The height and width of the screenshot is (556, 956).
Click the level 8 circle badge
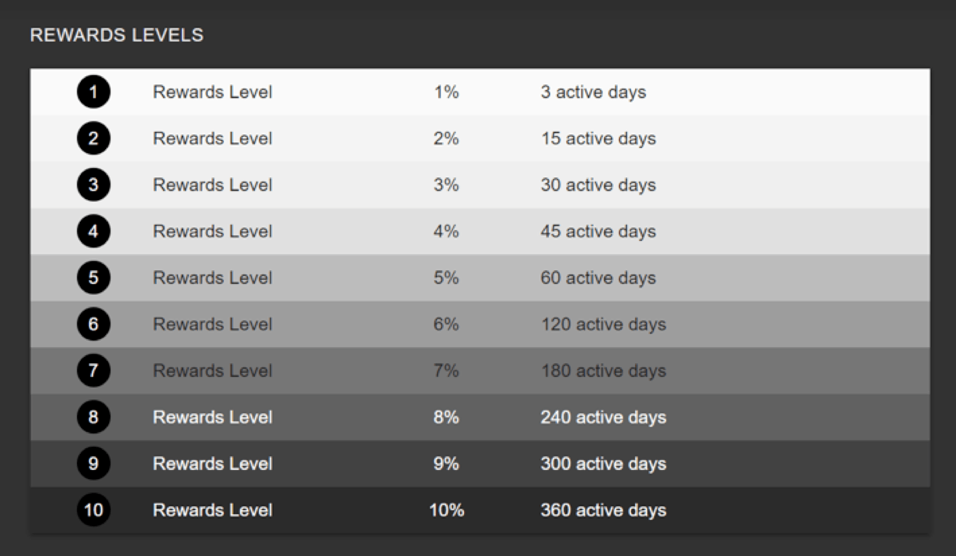click(93, 417)
